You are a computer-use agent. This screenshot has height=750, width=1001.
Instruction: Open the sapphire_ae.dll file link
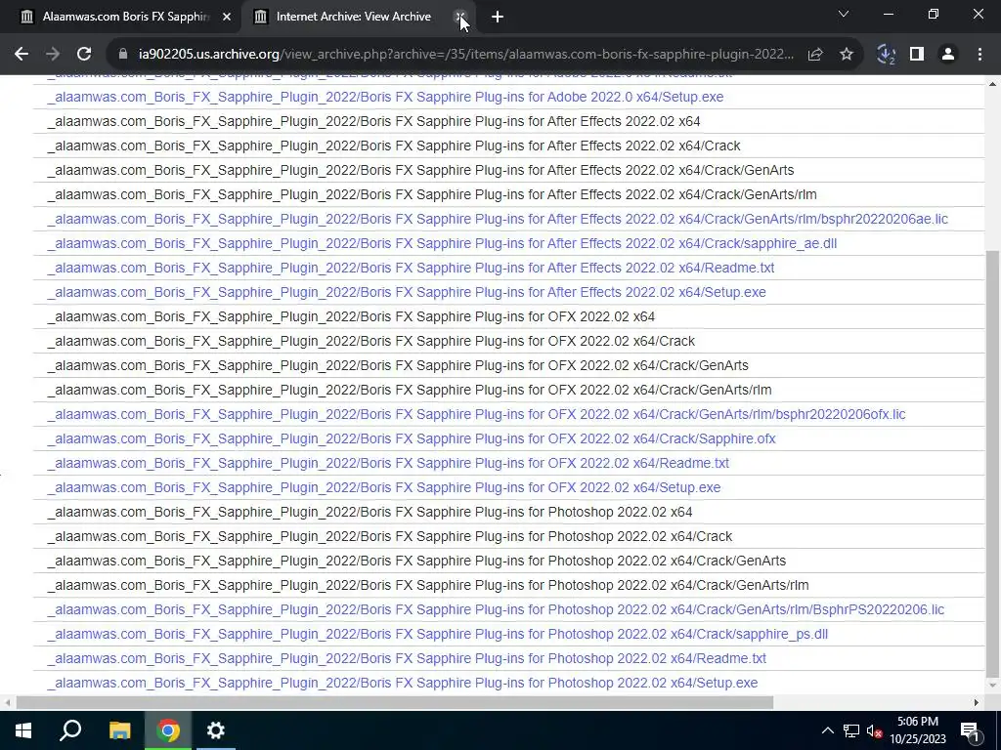coord(442,243)
